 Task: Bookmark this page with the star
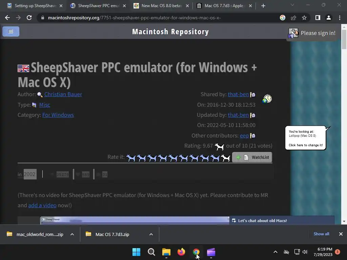coord(304,18)
